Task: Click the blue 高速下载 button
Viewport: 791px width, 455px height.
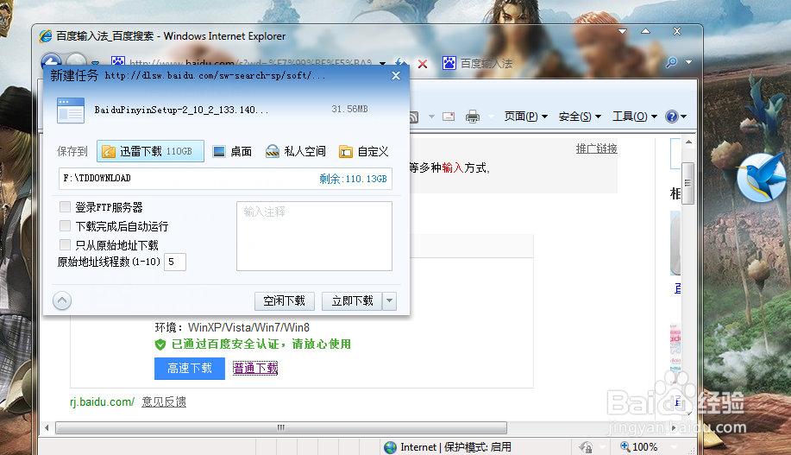Action: pos(190,369)
